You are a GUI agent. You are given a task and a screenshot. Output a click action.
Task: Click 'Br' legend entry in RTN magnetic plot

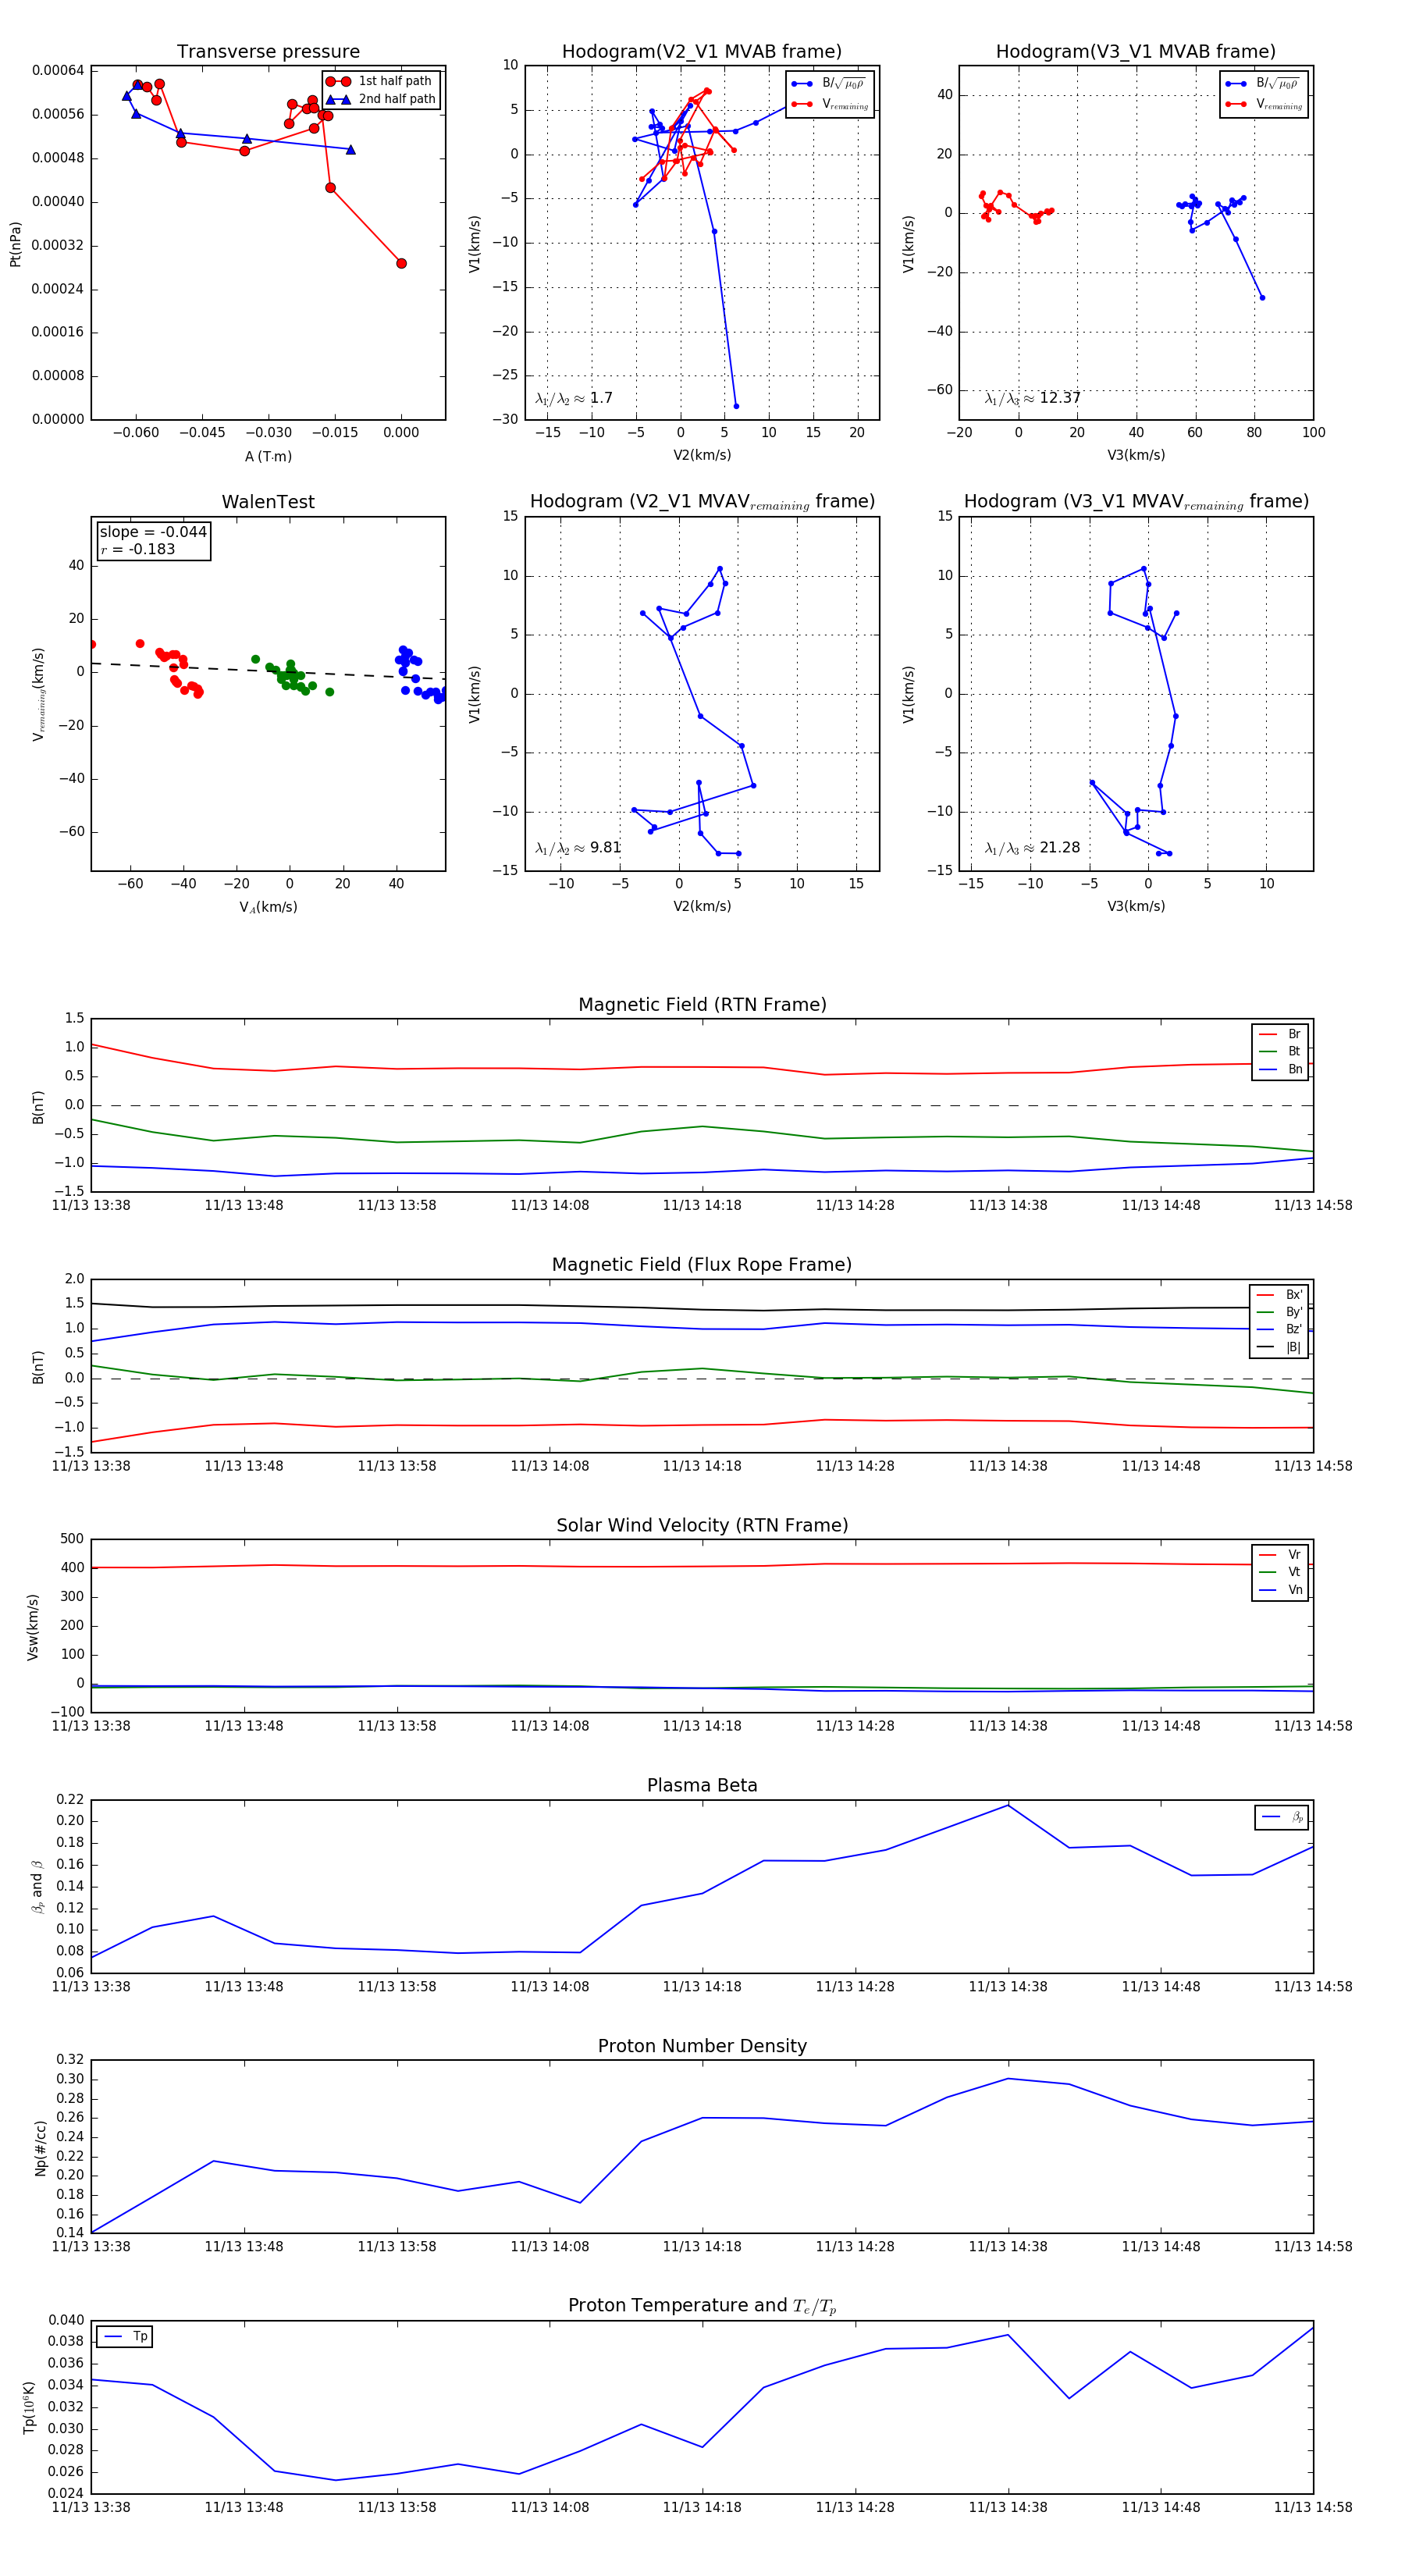click(x=1280, y=1034)
